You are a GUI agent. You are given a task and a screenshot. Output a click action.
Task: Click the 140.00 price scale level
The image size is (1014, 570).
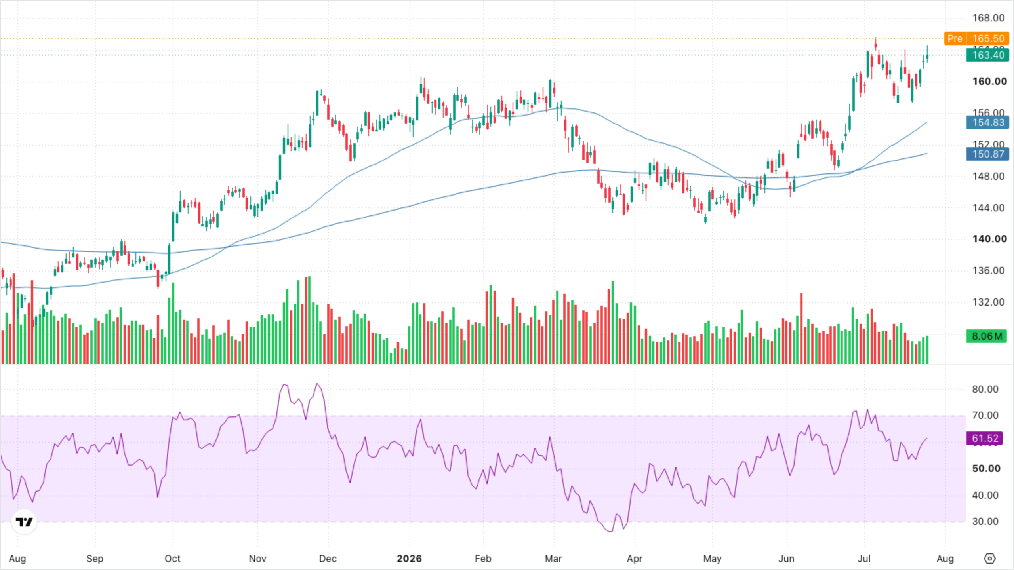(989, 239)
